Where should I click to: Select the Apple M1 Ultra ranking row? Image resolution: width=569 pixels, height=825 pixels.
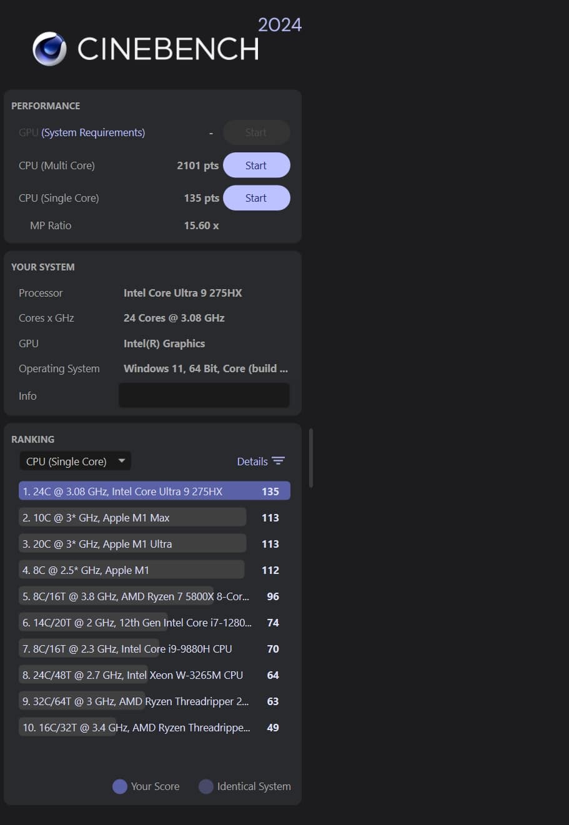point(132,544)
